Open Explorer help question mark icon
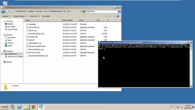 (118, 16)
